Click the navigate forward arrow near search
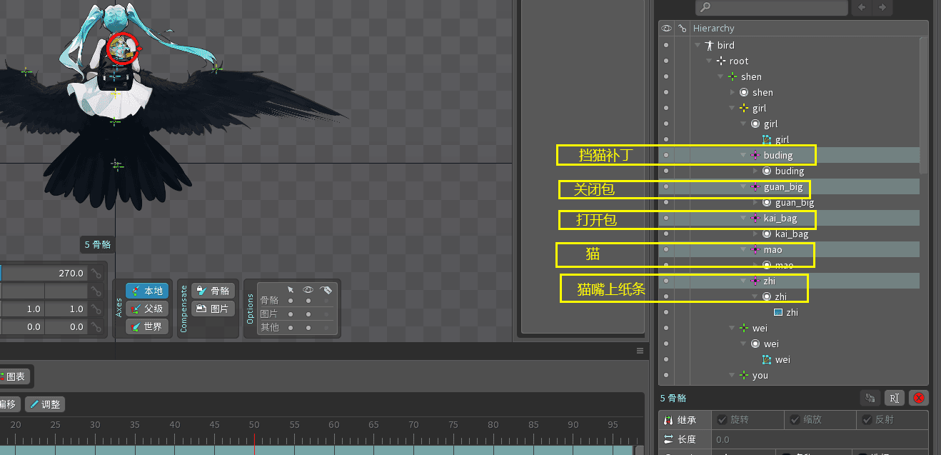Image resolution: width=941 pixels, height=455 pixels. coord(882,7)
